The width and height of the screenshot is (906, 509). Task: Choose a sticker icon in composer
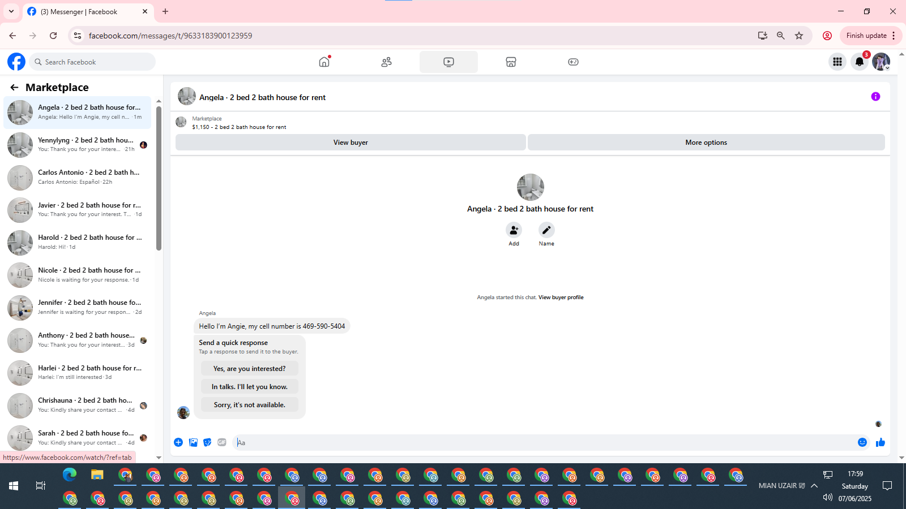(x=207, y=442)
